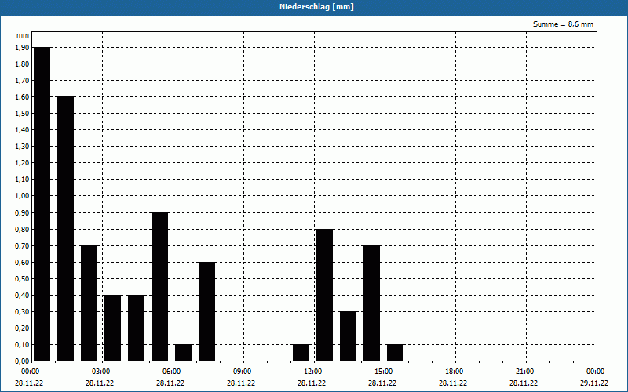The width and height of the screenshot is (628, 392).
Task: Choose the 0,80 y-axis value
Action: [x=22, y=229]
